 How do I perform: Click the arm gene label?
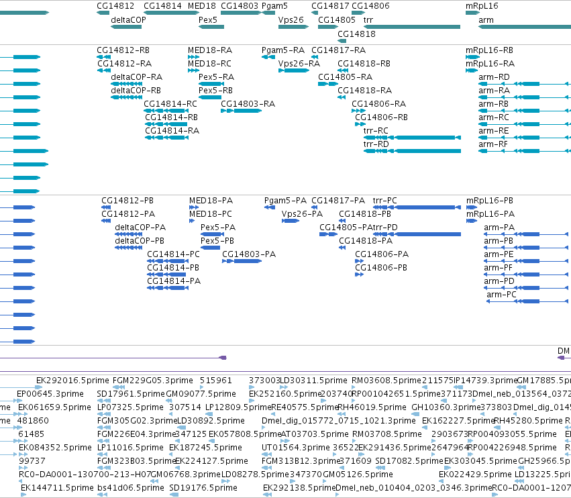coord(486,19)
